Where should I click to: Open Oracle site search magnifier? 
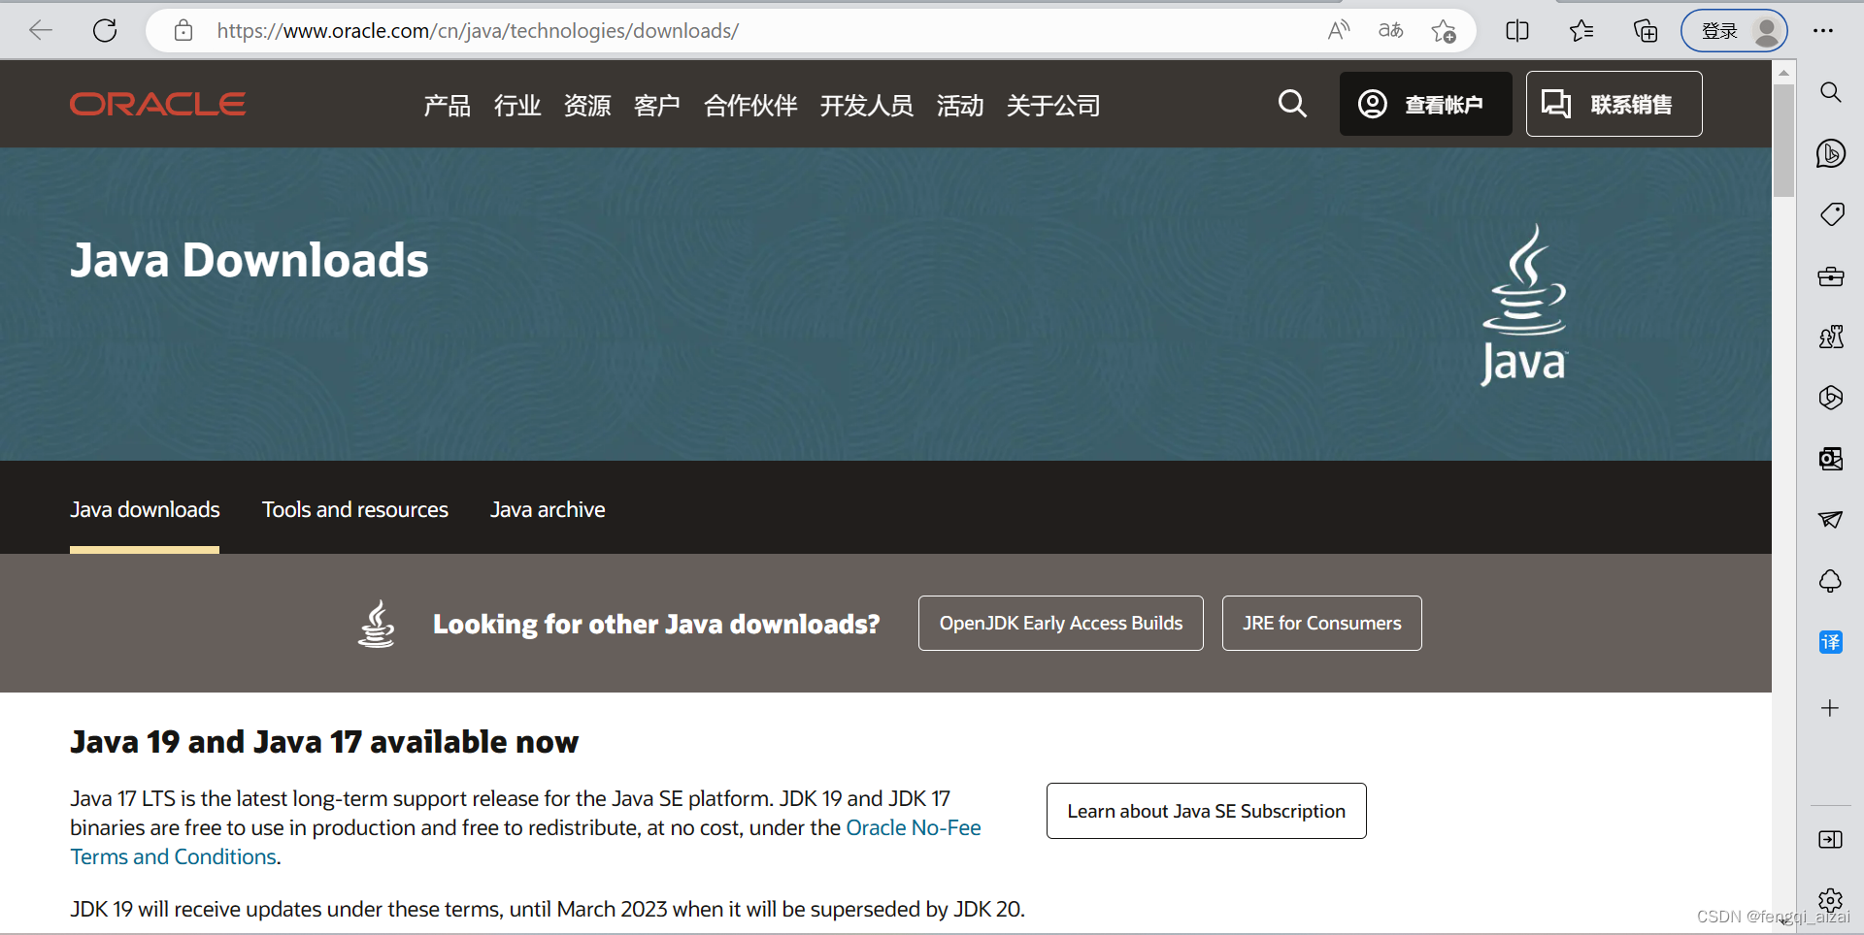1292,104
